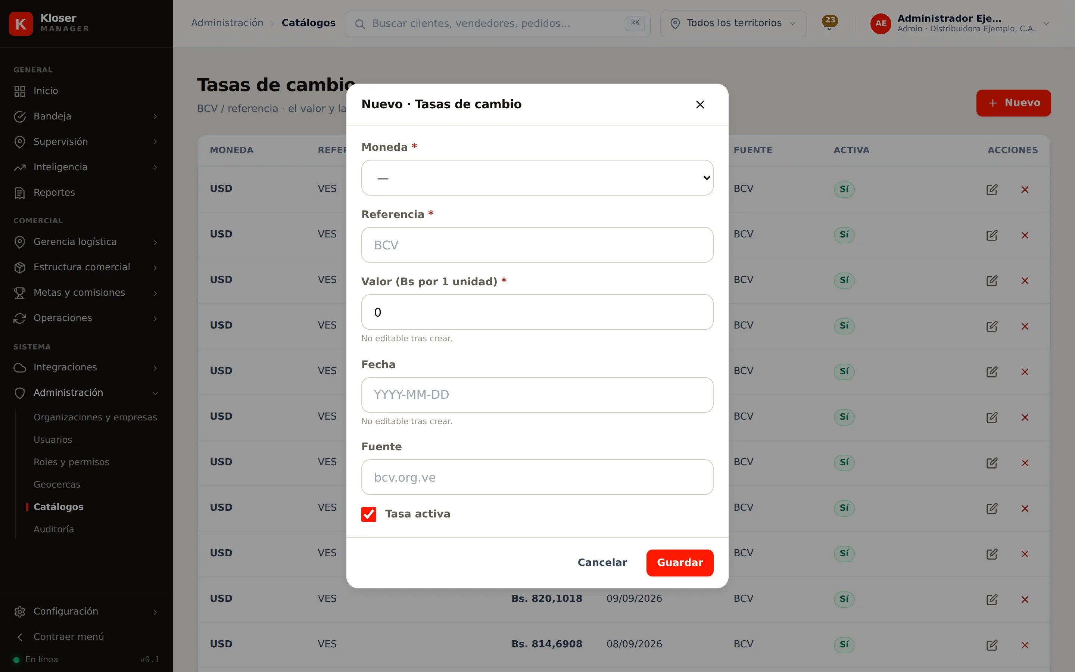
Task: Click the Integraciones cloud icon
Action: [19, 368]
